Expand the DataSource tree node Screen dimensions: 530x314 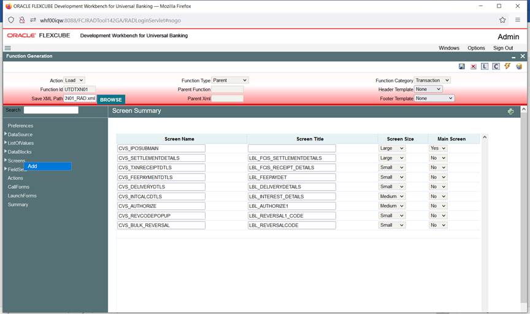(6, 134)
